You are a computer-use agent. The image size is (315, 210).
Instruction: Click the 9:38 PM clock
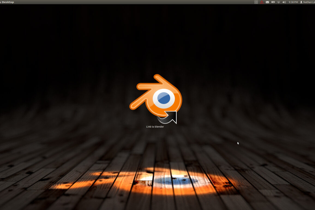[x=293, y=2]
